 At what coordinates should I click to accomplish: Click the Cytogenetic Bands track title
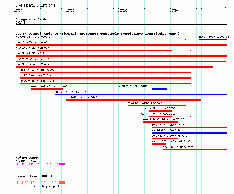(x=31, y=19)
